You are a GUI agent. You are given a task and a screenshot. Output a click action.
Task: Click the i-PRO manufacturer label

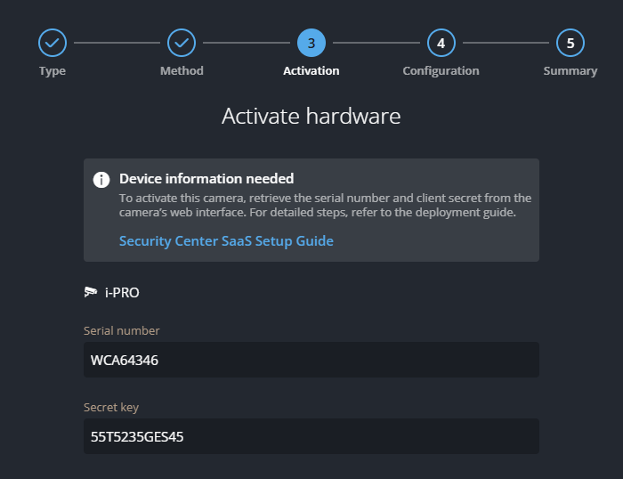coord(122,292)
